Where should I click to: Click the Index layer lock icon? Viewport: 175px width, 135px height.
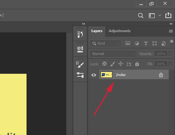(x=161, y=75)
